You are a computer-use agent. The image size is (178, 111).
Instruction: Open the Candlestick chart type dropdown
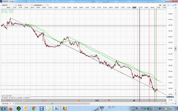click(41, 5)
